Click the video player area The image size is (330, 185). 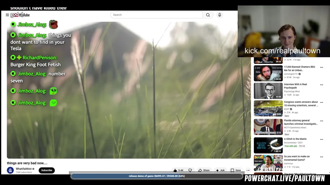(x=129, y=90)
